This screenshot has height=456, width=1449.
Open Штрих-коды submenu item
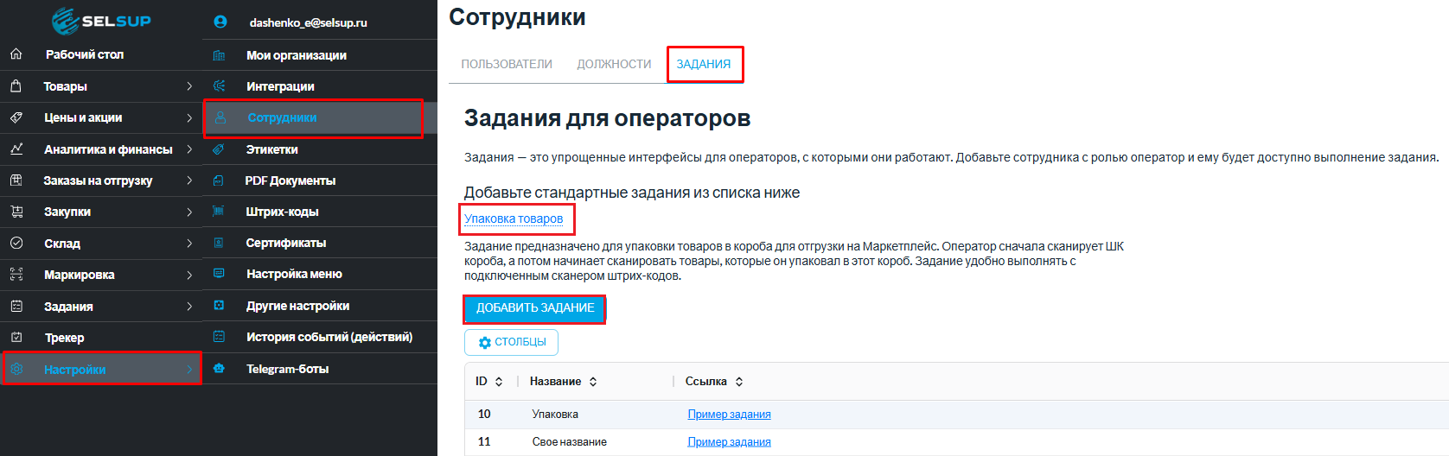click(283, 212)
